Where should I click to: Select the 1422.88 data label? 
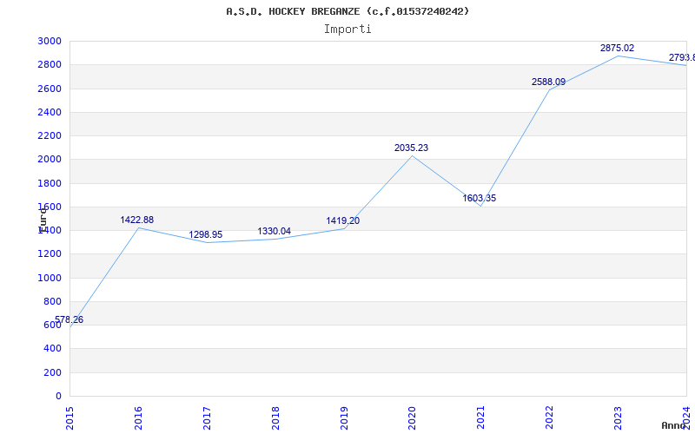(137, 220)
